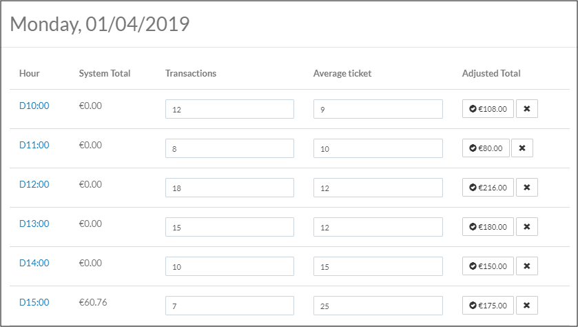The height and width of the screenshot is (327, 578).
Task: Click the X button in the D15:00 row
Action: click(527, 306)
